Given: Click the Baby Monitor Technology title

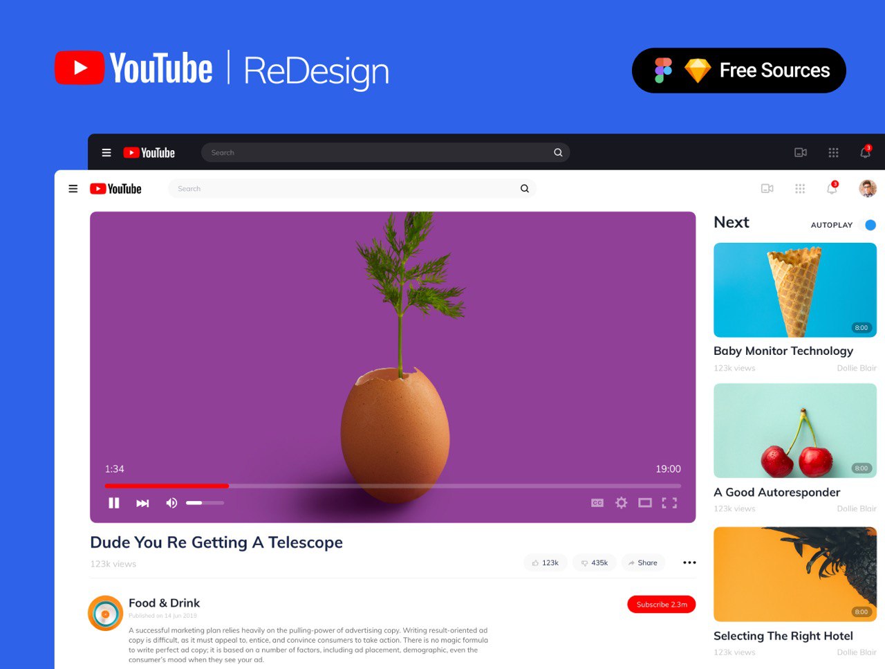Looking at the screenshot, I should (783, 351).
